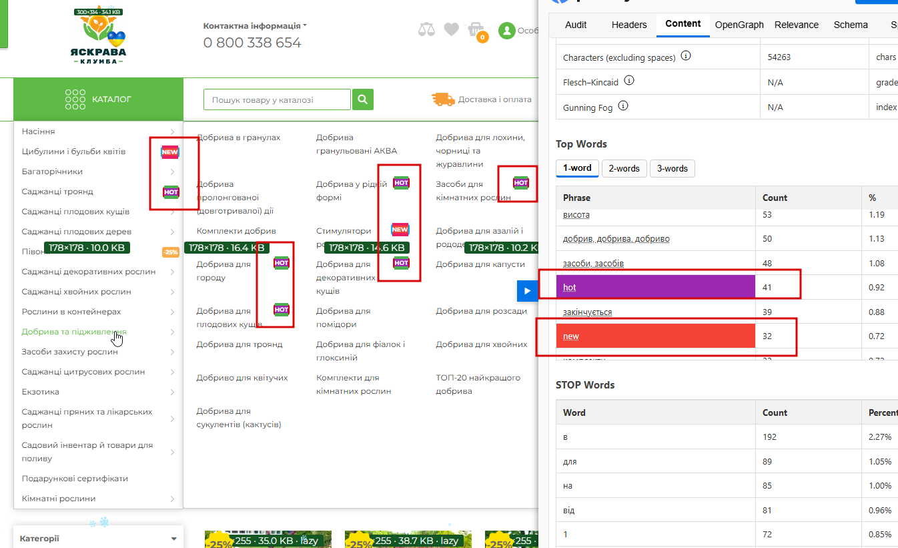Click info icon next to Characters (excluding spaces)
This screenshot has width=898, height=548.
click(x=686, y=56)
